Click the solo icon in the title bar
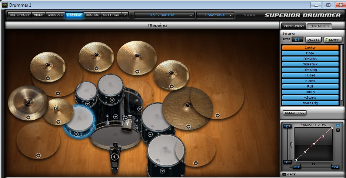Screen dimensions: 346x178 (5, 5)
